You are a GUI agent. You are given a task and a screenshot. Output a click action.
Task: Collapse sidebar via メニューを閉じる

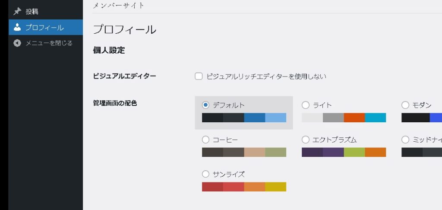click(48, 43)
